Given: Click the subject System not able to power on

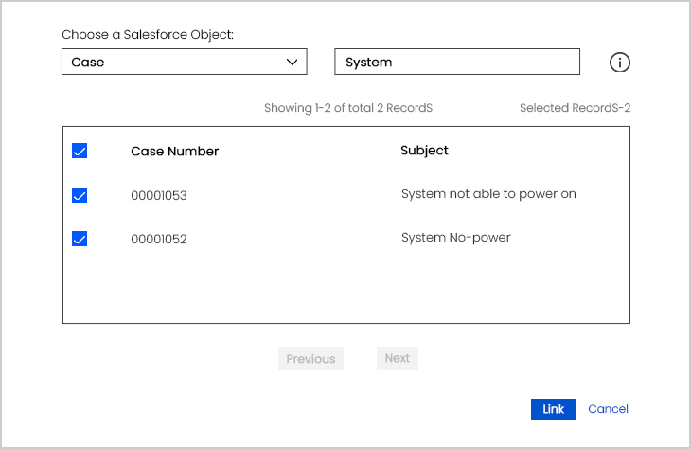Looking at the screenshot, I should click(x=488, y=194).
